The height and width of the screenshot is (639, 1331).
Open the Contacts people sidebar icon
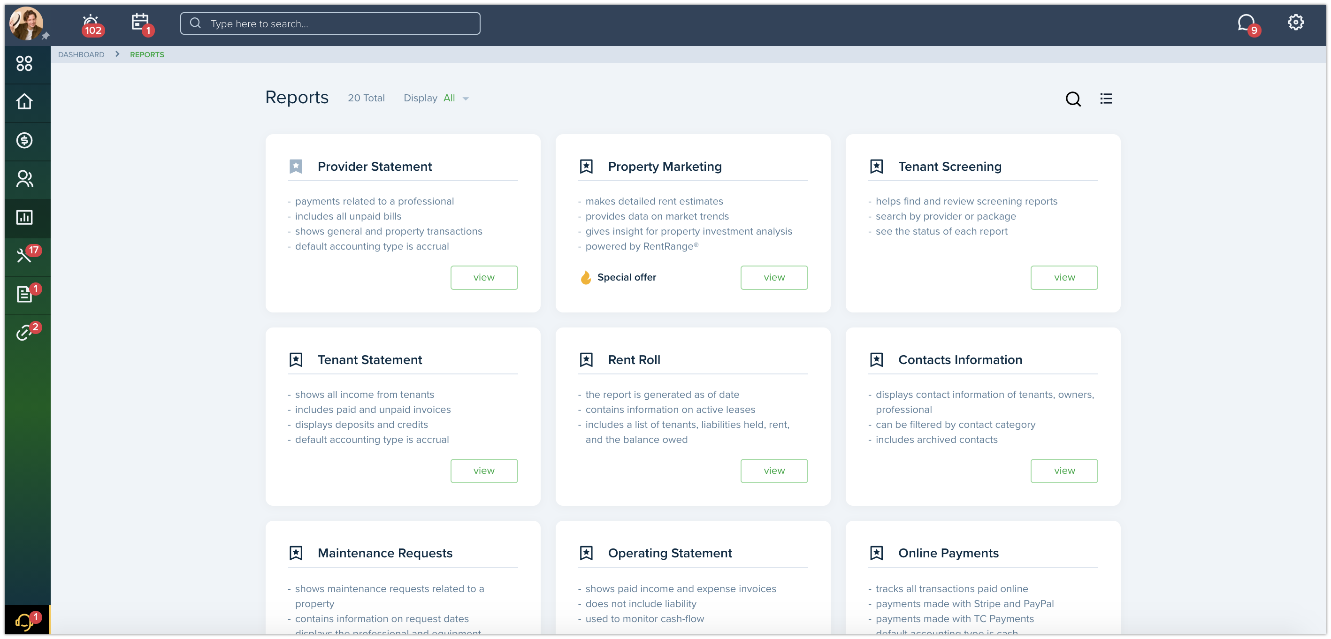[x=24, y=179]
